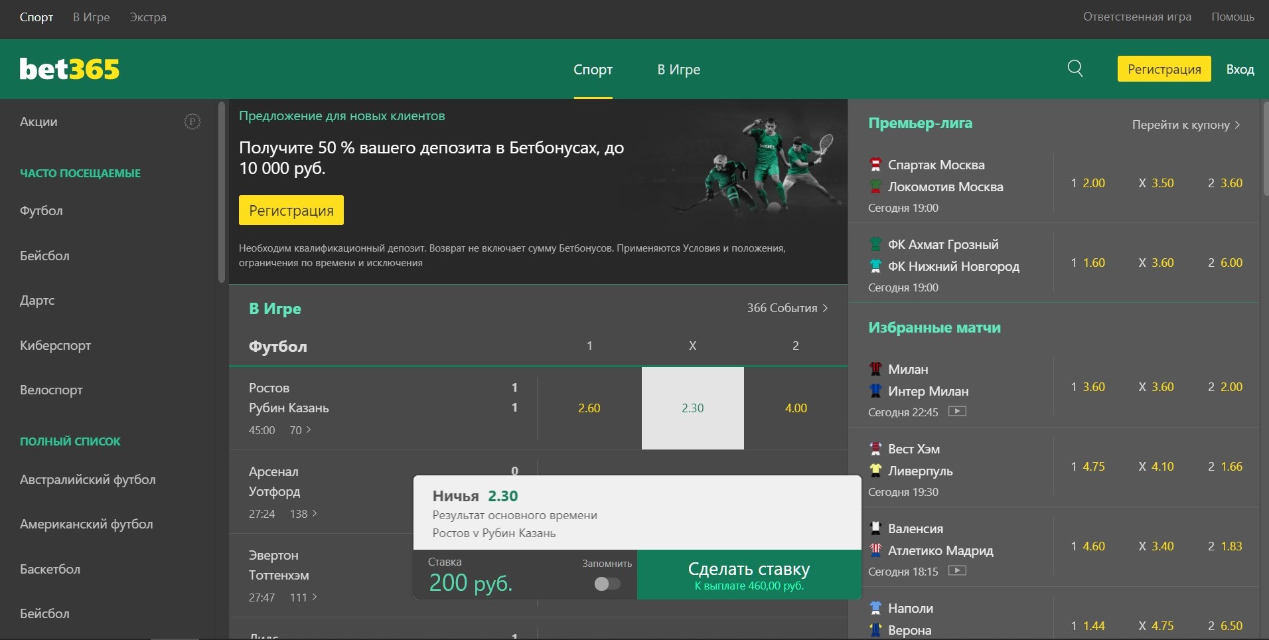The image size is (1269, 640).
Task: Click ФК Нижний Новгород jersey icon
Action: point(875,266)
